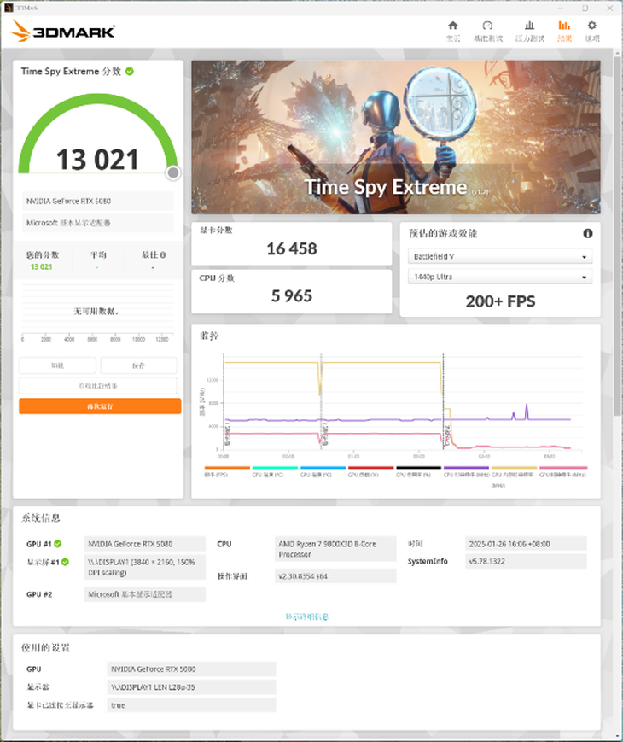Click the 加载 (Load) button
This screenshot has height=742, width=623.
pos(57,365)
